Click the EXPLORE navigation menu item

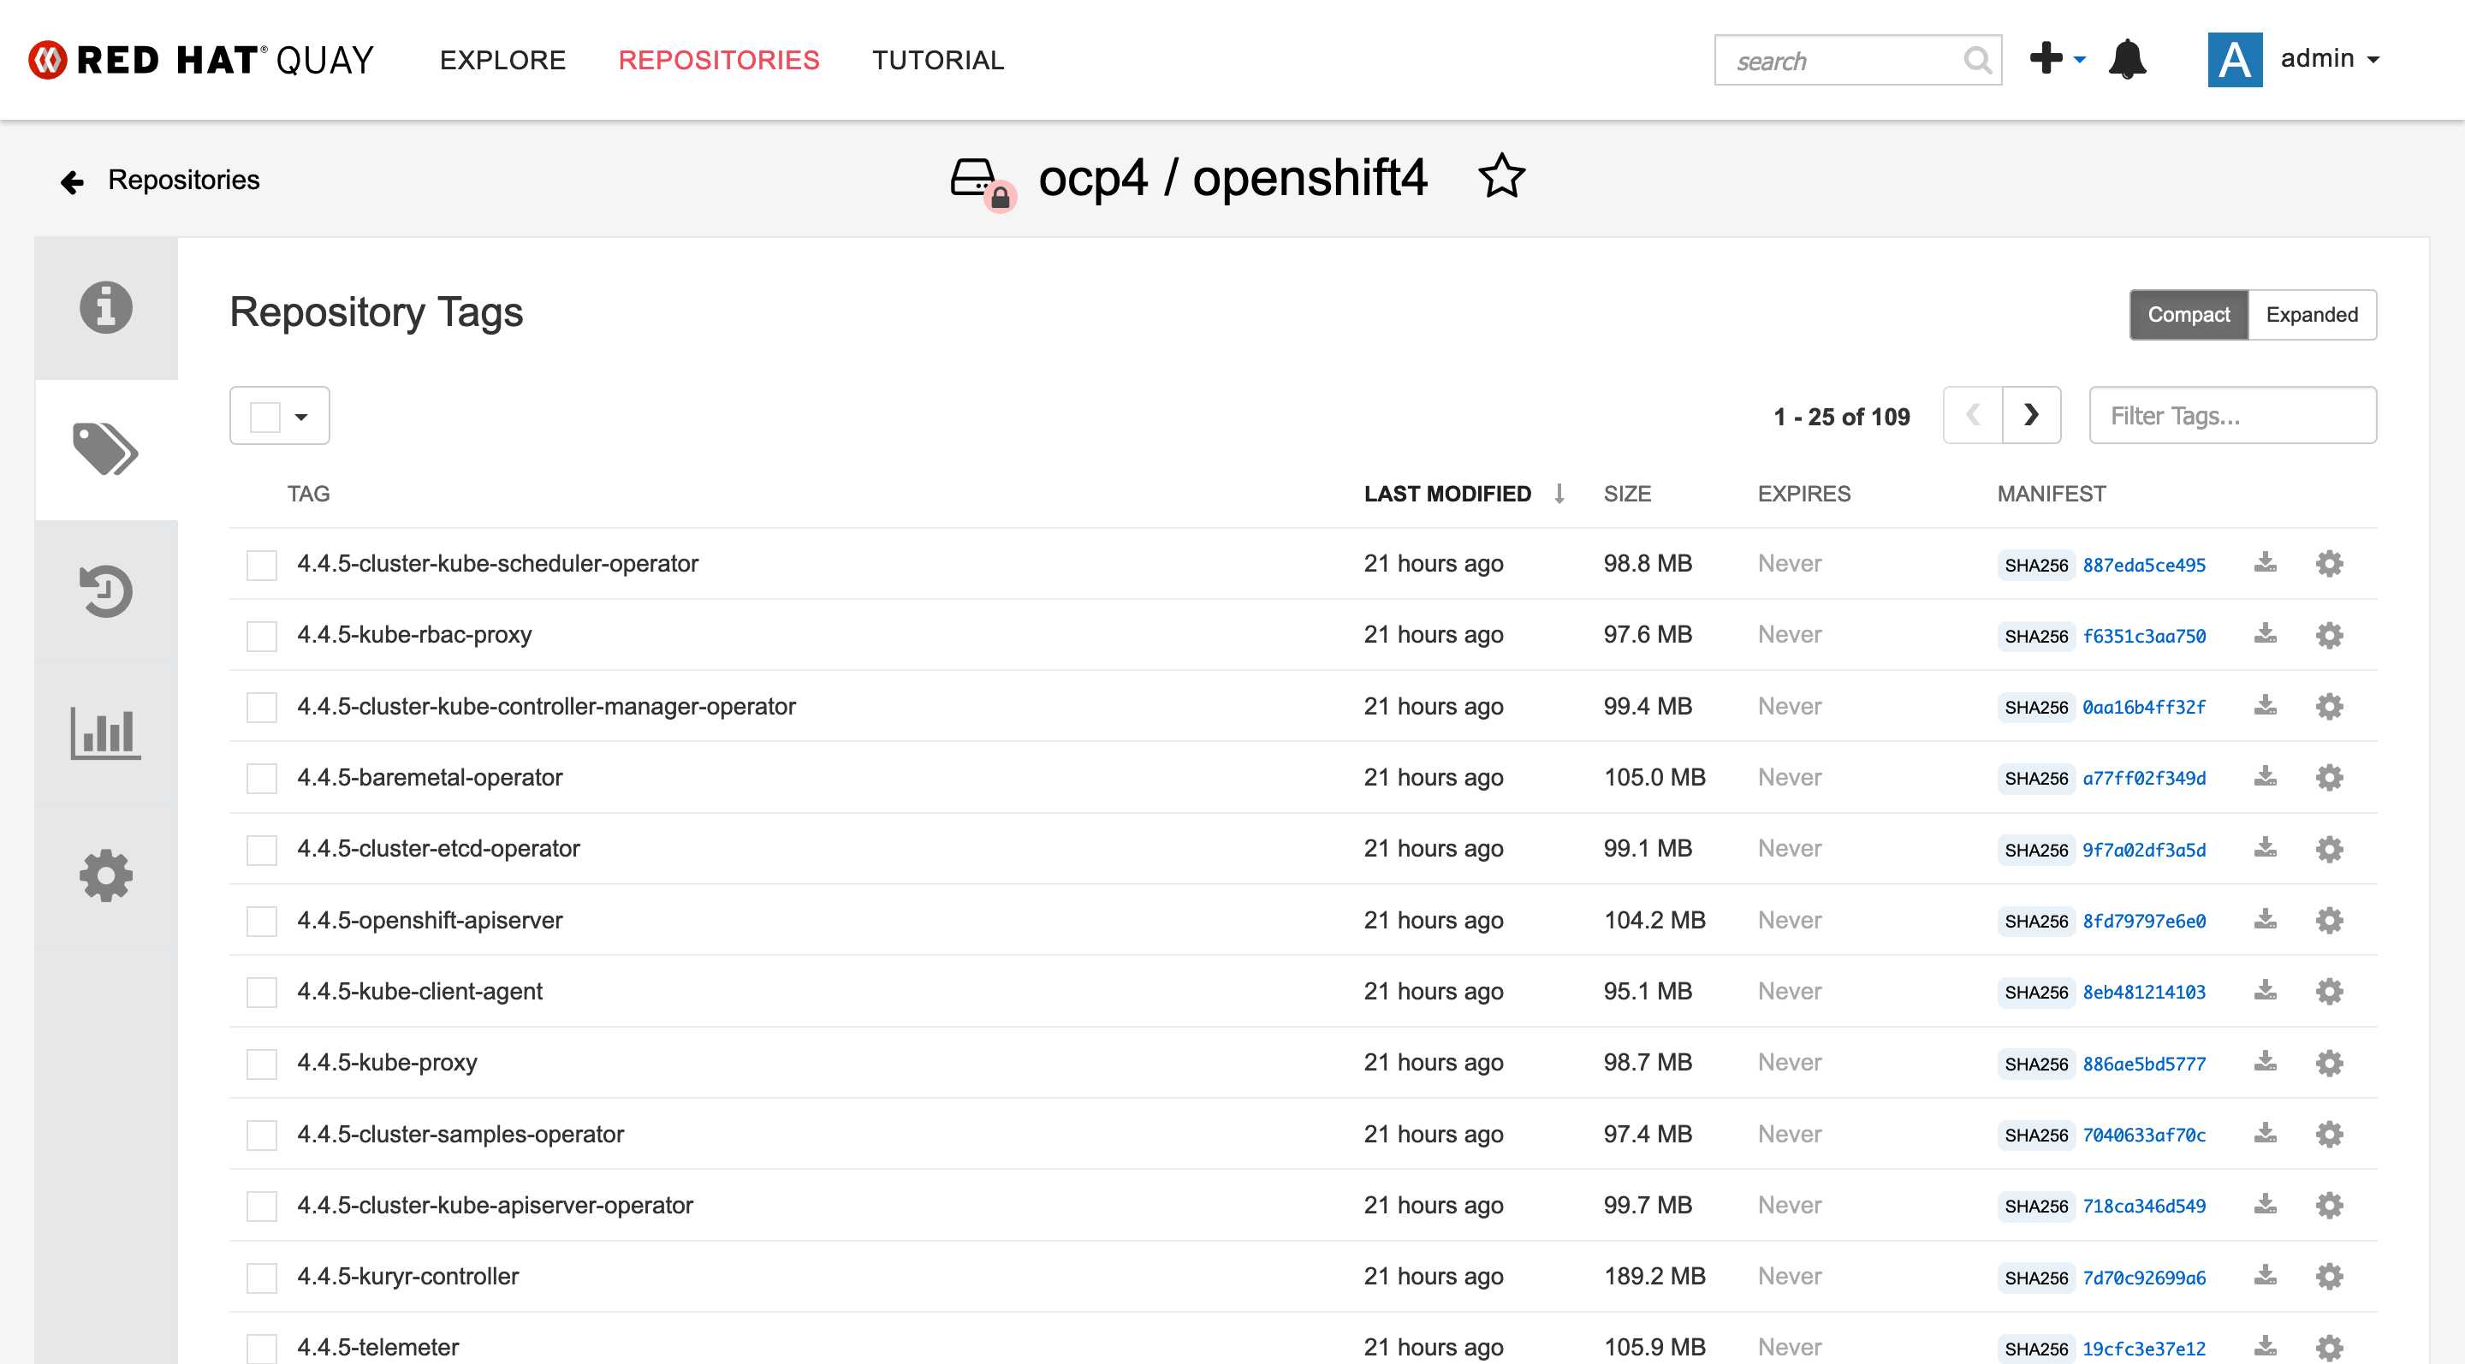point(504,57)
